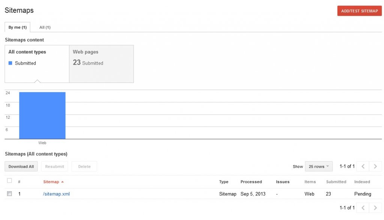This screenshot has width=384, height=220.
Task: Click the Sitemap column sort arrow
Action: [x=62, y=182]
